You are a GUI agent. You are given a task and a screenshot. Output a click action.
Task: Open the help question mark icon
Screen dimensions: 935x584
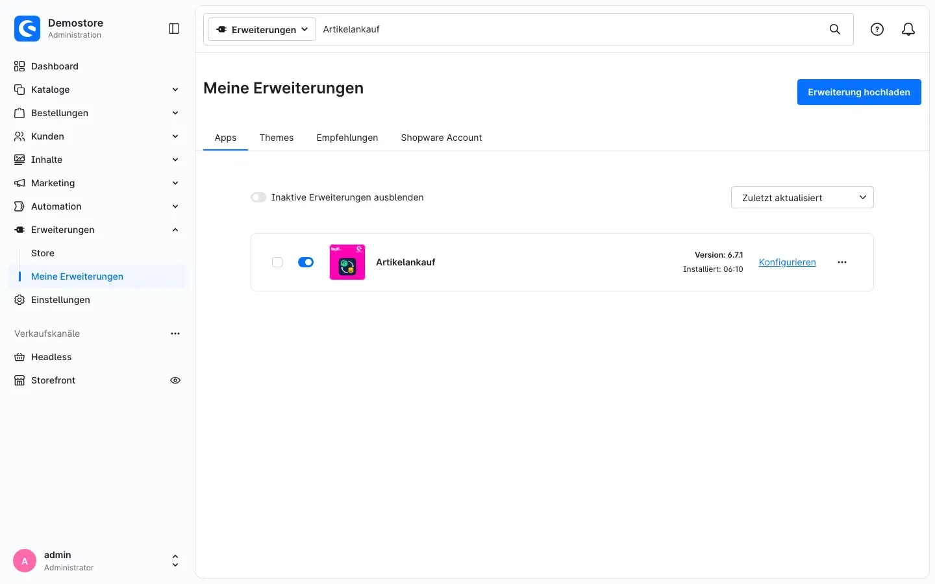(x=877, y=29)
